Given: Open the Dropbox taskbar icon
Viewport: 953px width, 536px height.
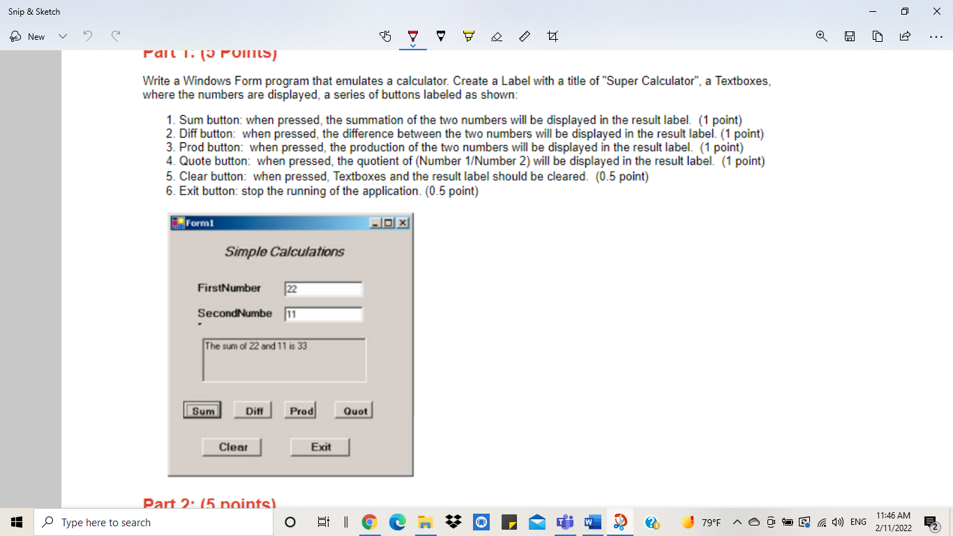Looking at the screenshot, I should tap(453, 522).
